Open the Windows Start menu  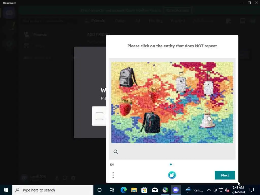point(6,190)
